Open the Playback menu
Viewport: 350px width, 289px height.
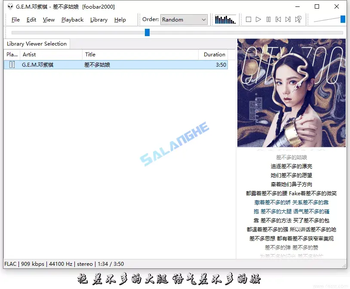[x=72, y=19]
